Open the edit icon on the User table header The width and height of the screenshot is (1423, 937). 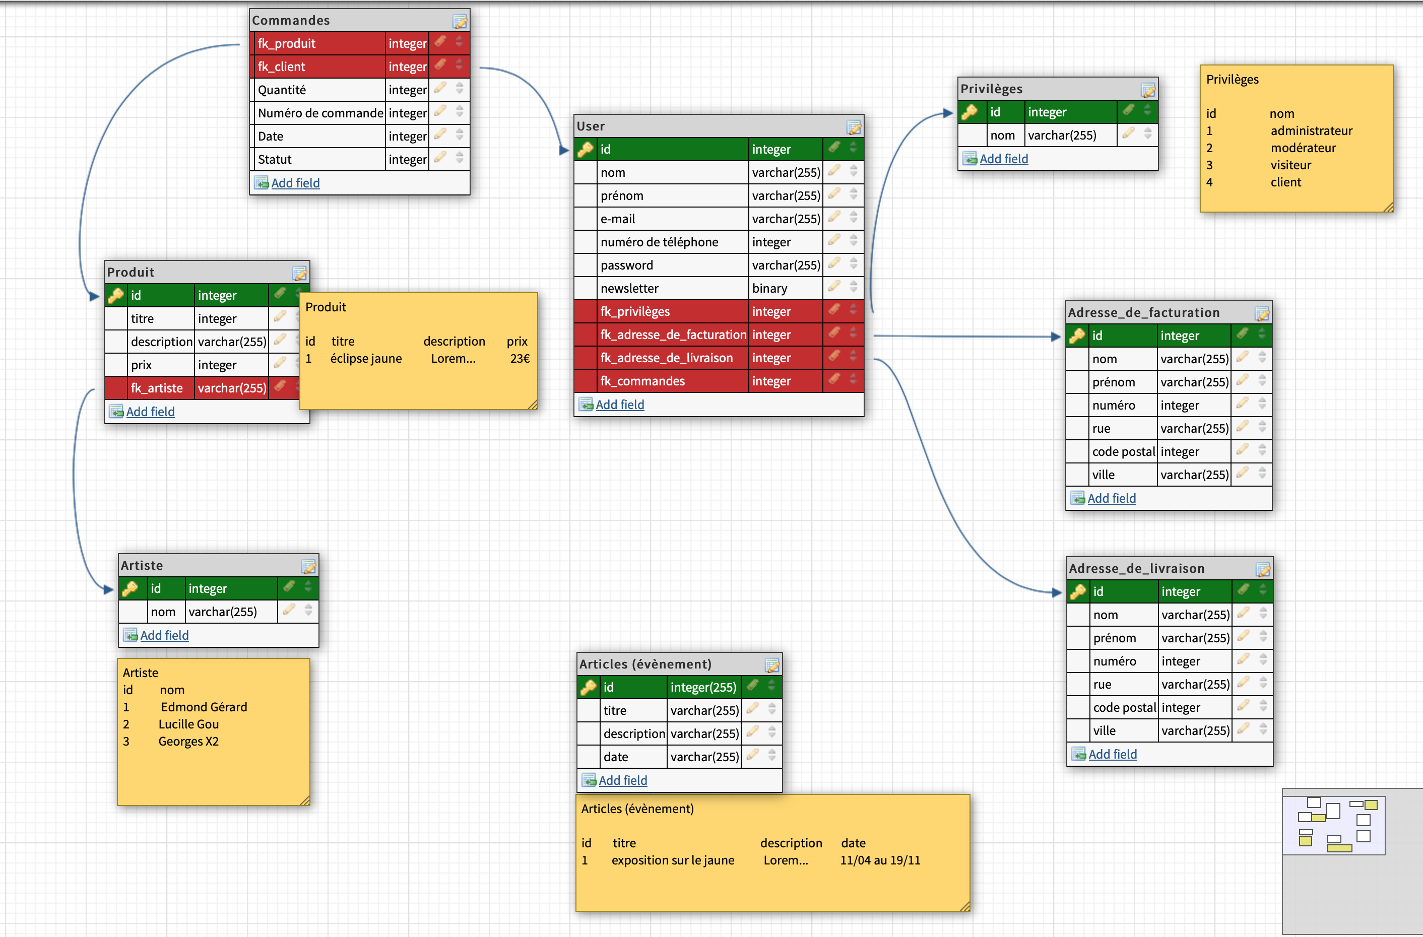point(853,126)
